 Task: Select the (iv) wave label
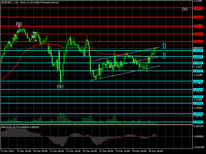60,86
